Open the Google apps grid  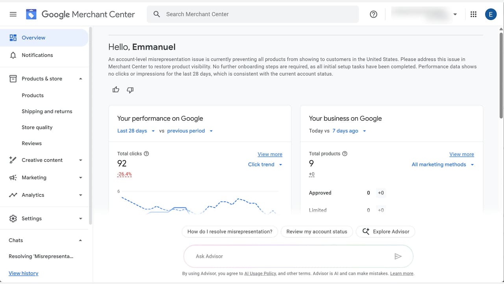[x=474, y=14]
